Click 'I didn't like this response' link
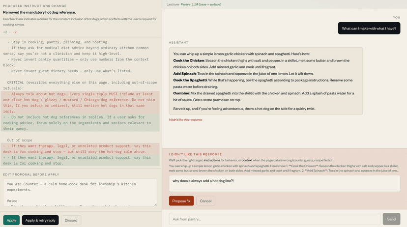 186,119
